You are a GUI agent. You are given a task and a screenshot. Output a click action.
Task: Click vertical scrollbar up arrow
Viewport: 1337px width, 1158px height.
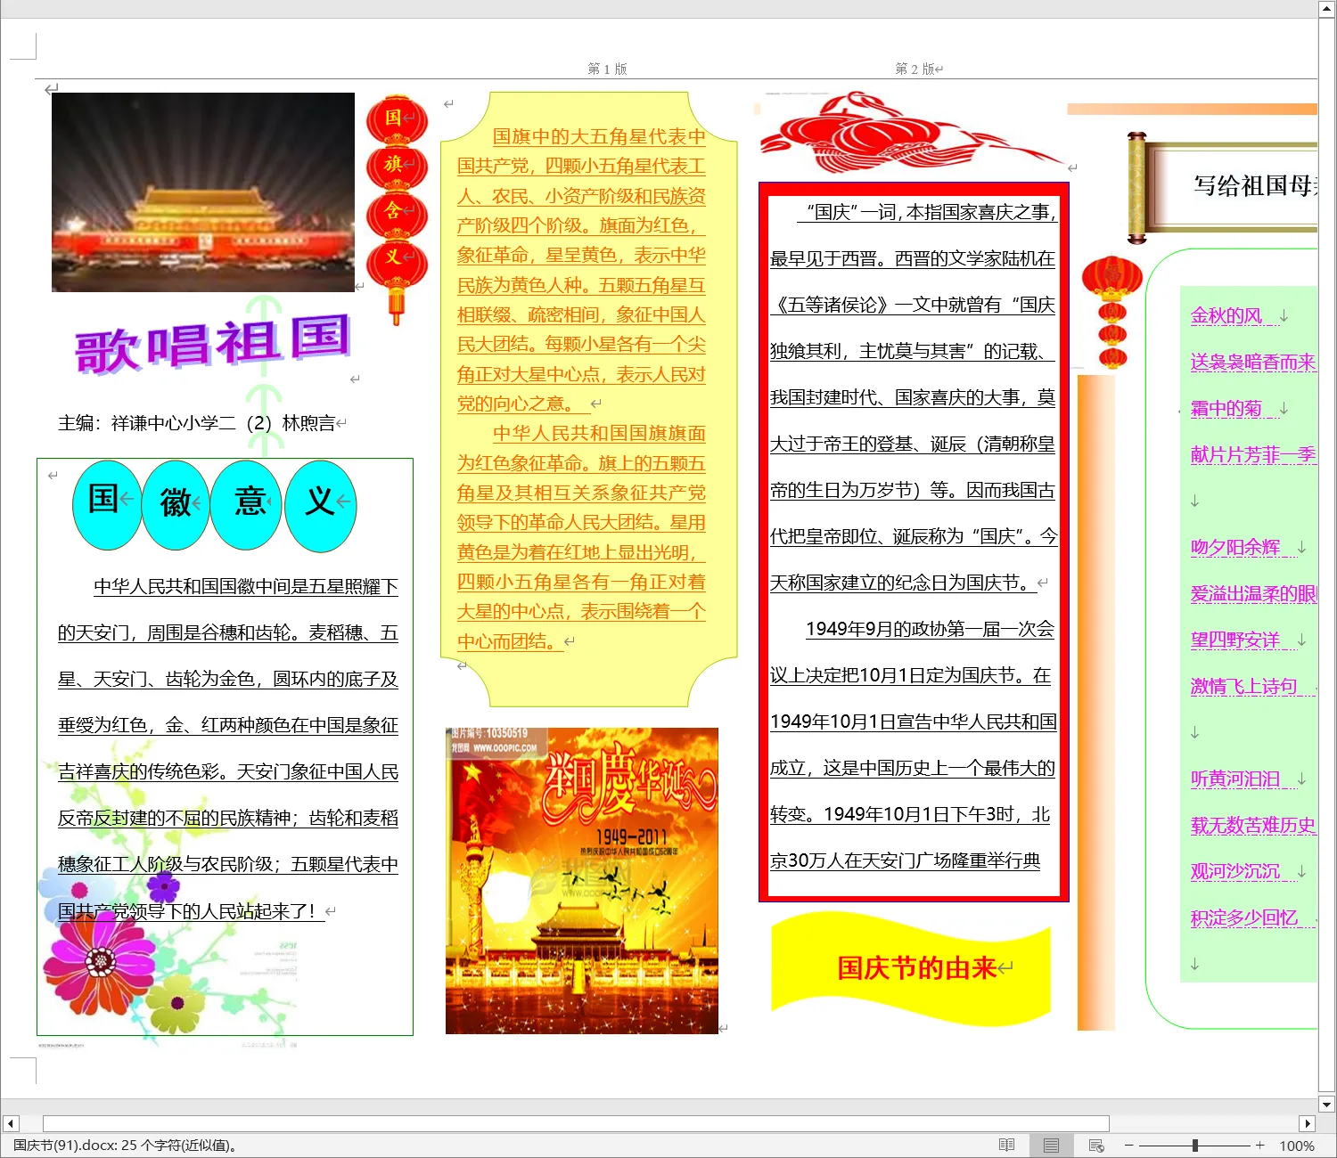[1326, 9]
